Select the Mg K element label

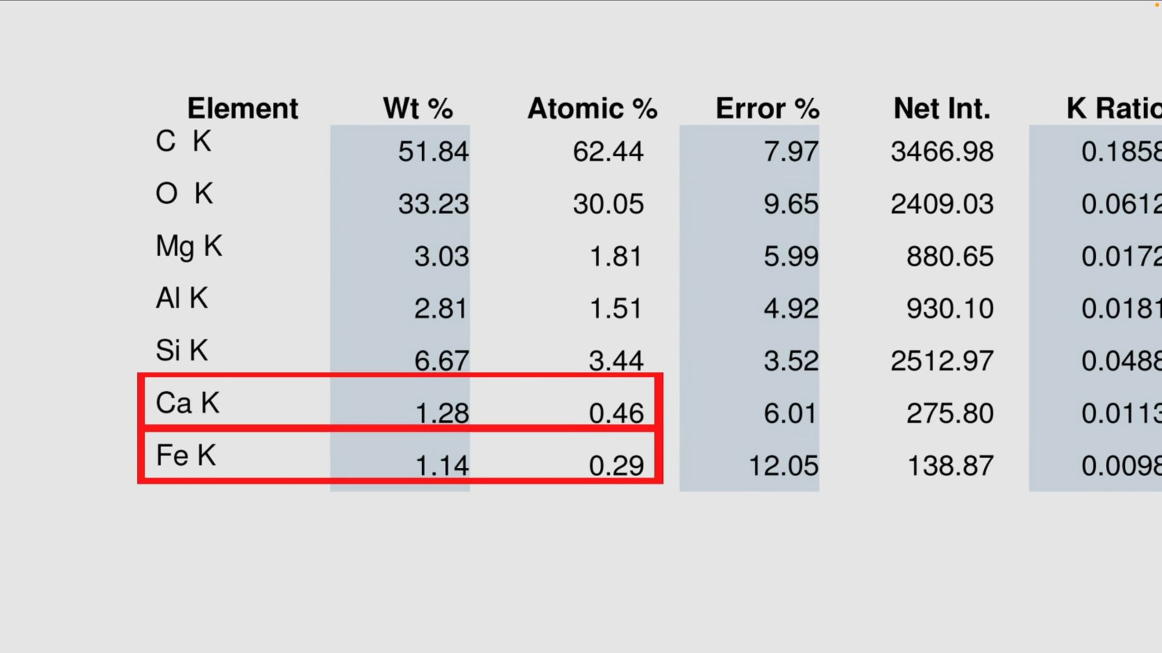[x=189, y=247]
